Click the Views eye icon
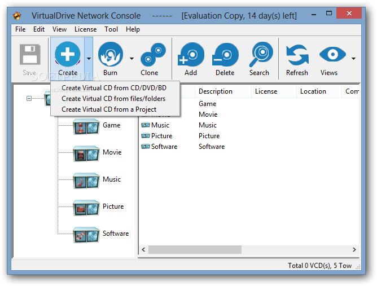The height and width of the screenshot is (286, 377). point(332,54)
